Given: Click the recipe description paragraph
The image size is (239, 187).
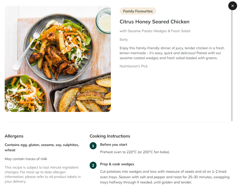Looking at the screenshot, I should pos(172,53).
